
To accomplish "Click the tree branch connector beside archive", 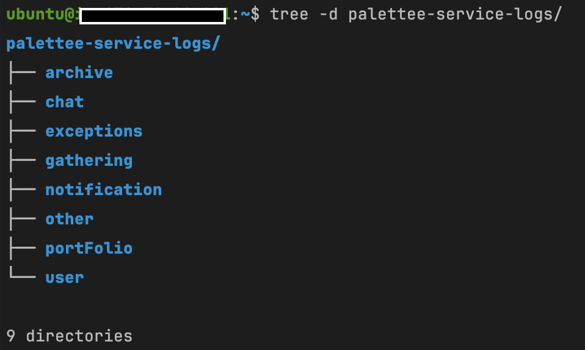I will [23, 72].
